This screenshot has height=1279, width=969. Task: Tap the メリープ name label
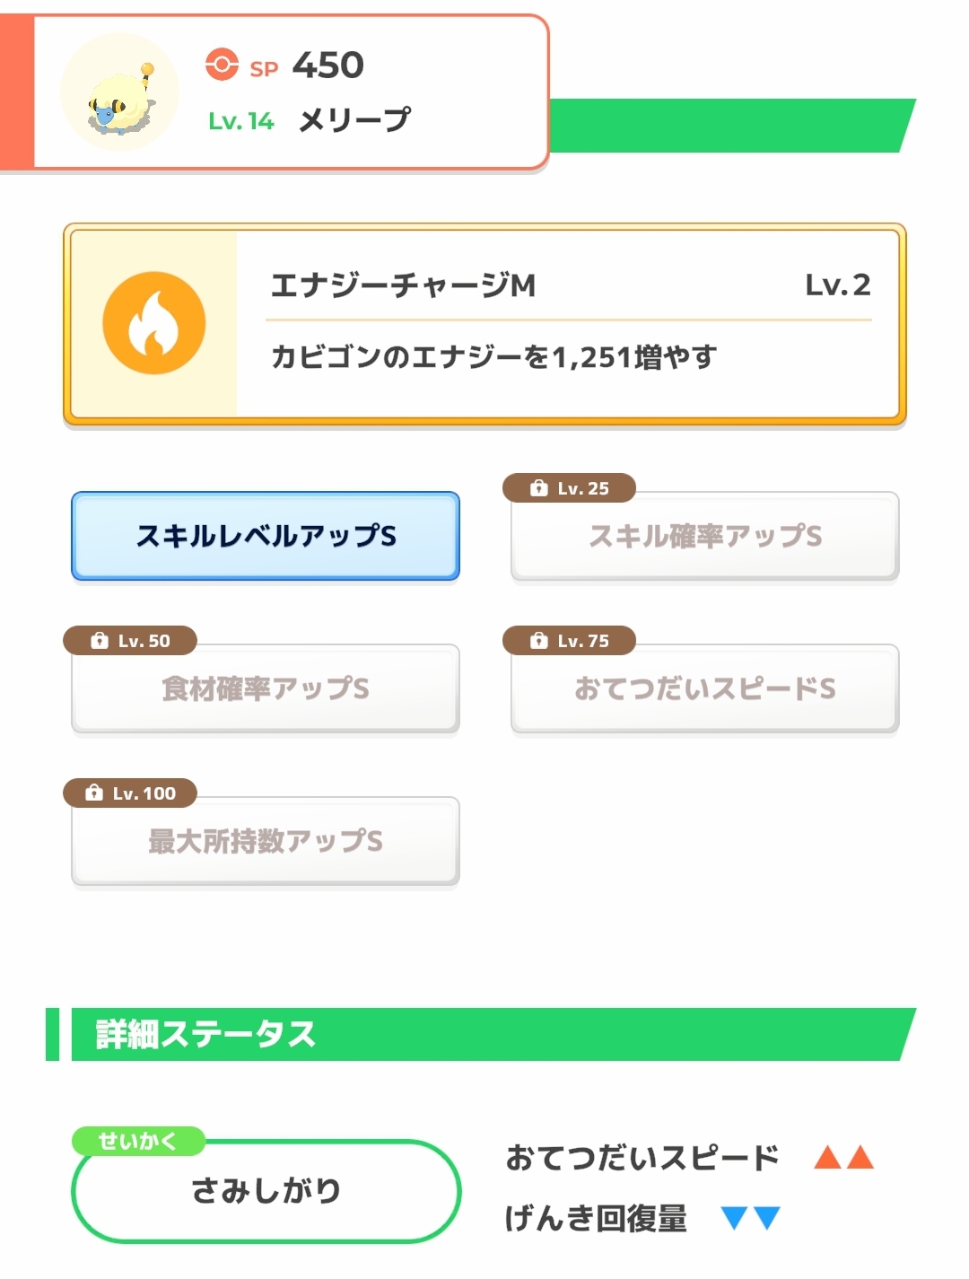pos(354,120)
